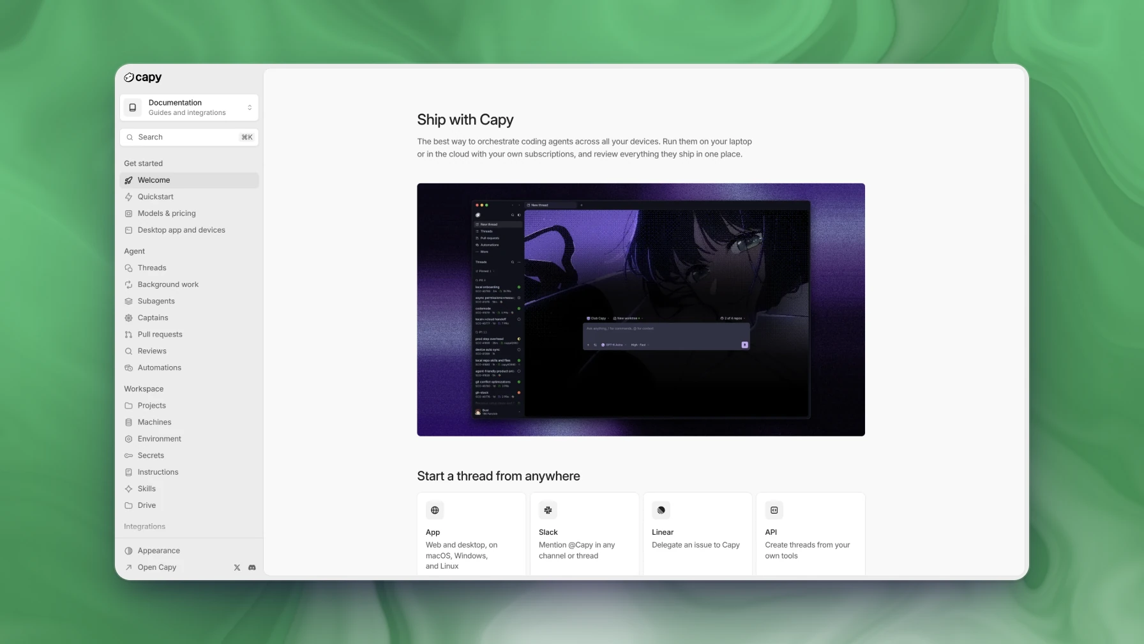Click the Capy logo in sidebar
The width and height of the screenshot is (1144, 644).
click(142, 77)
